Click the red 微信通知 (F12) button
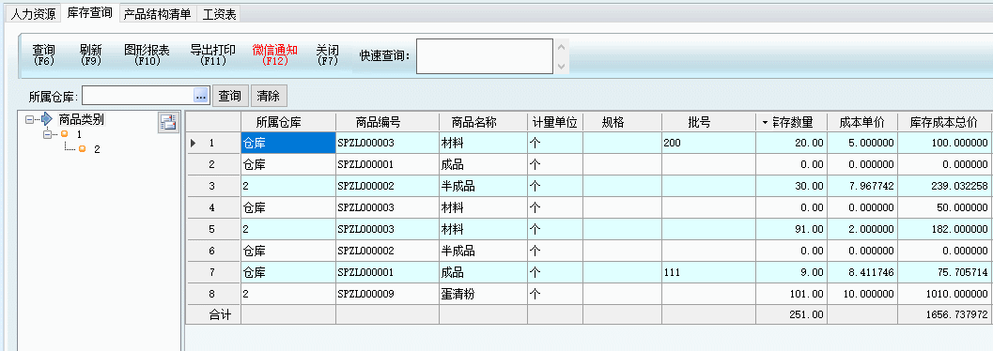993x351 pixels. [275, 55]
